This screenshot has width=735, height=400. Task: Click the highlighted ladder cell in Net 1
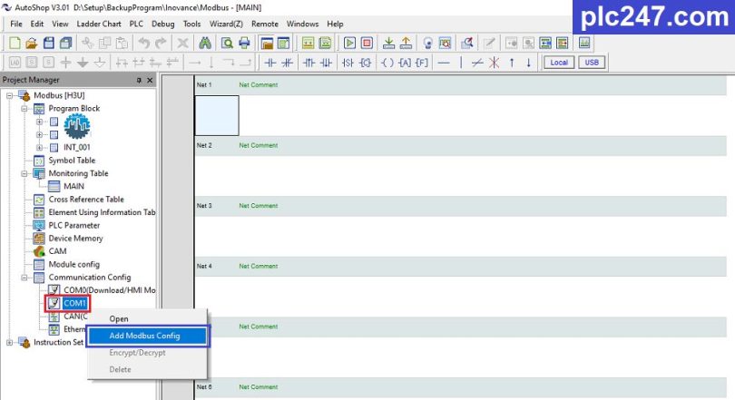point(217,115)
